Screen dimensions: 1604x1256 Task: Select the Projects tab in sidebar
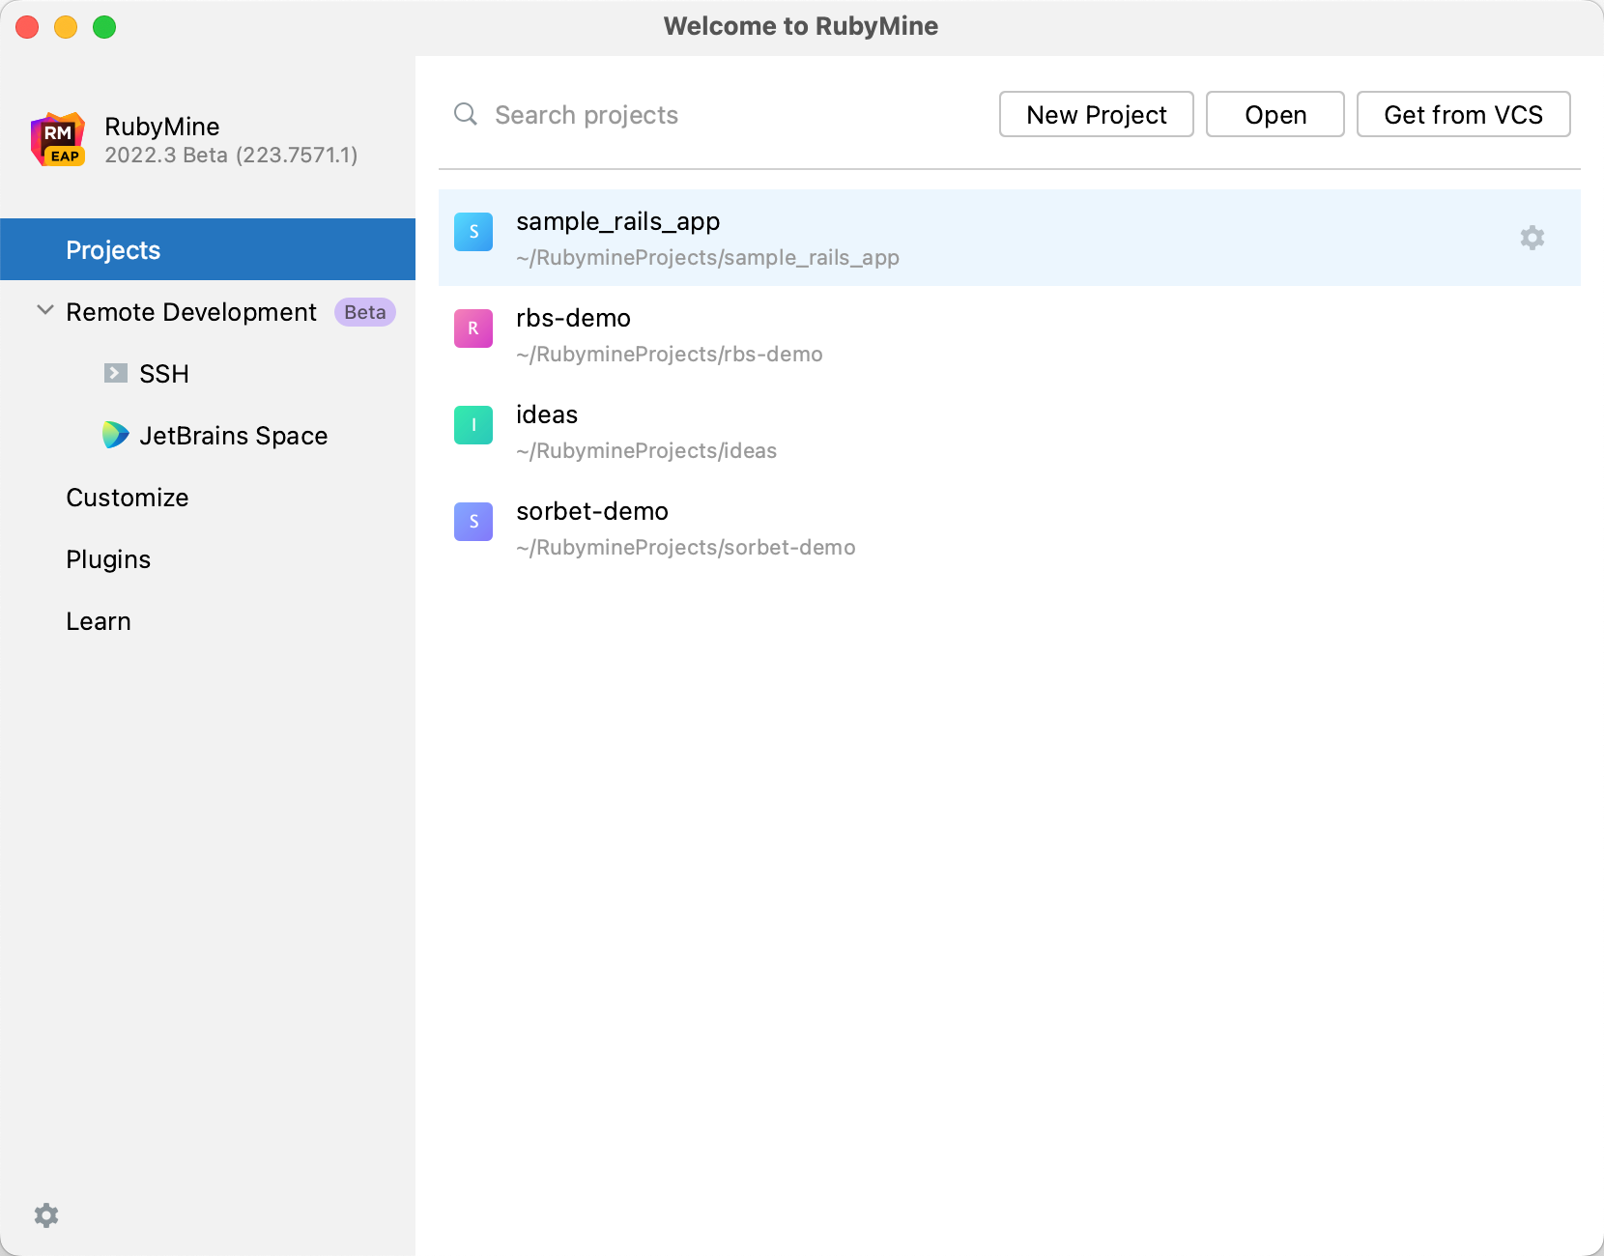(x=113, y=250)
